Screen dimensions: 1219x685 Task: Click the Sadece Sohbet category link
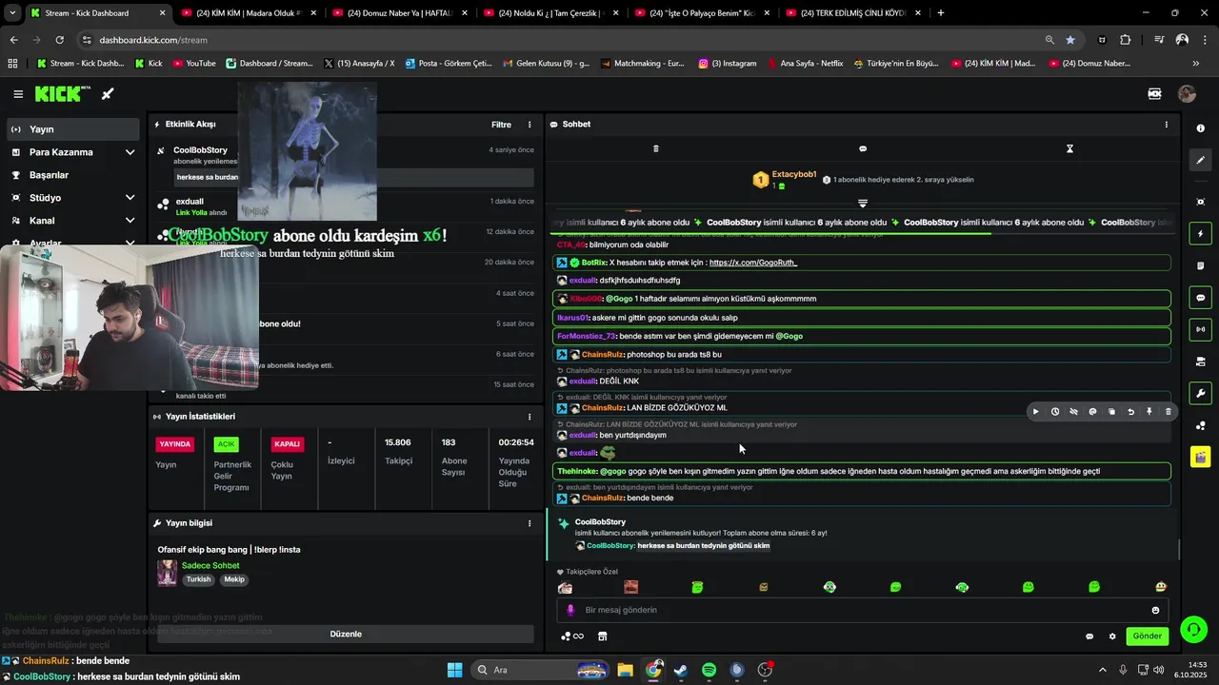(x=210, y=566)
